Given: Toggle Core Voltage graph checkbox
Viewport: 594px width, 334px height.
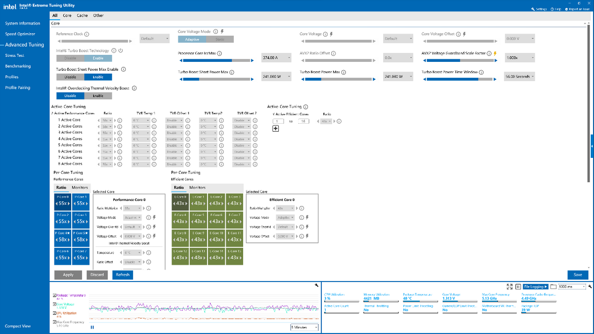Looking at the screenshot, I should click(54, 304).
